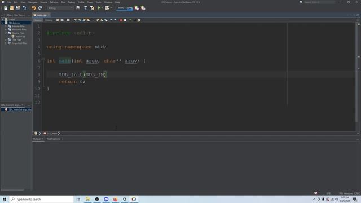This screenshot has height=203, width=361.
Task: Open the Debug configuration dropdown
Action: tap(60, 8)
